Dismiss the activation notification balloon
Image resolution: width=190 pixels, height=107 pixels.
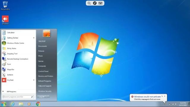pos(164,96)
